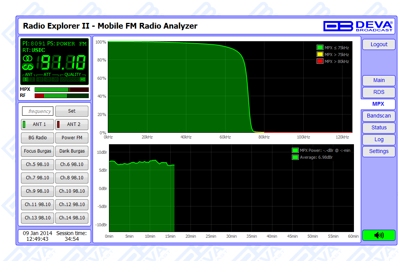The image size is (413, 261).
Task: Click the frequency input field
Action: (x=37, y=111)
